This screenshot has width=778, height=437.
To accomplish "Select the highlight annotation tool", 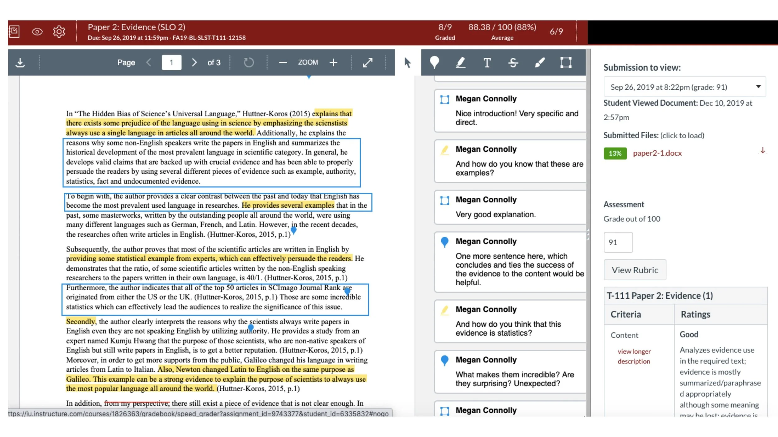I will [x=461, y=62].
